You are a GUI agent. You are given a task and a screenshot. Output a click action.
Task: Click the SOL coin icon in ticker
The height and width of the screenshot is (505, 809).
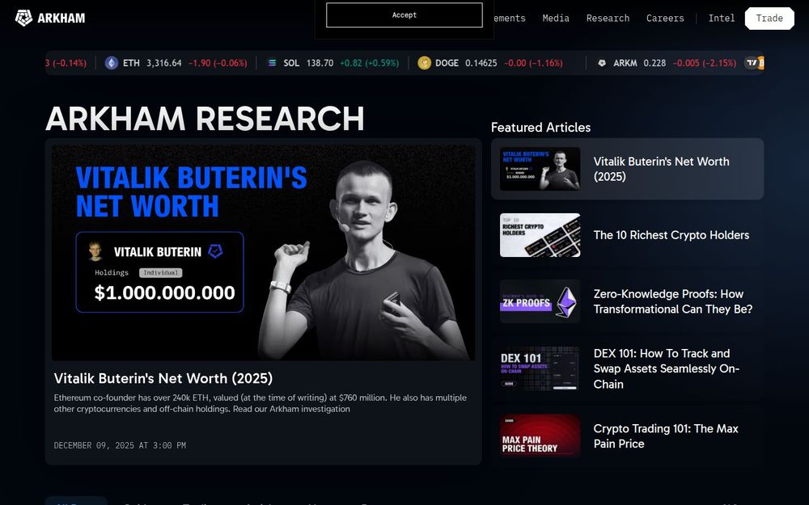pos(272,63)
